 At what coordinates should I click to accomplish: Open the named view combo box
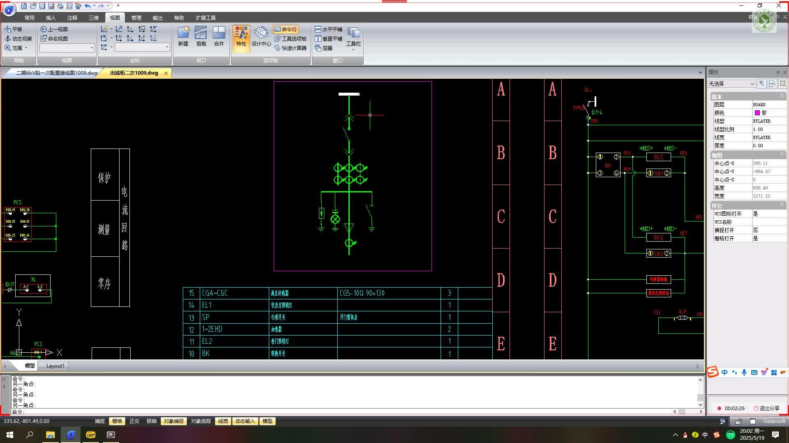pos(67,48)
